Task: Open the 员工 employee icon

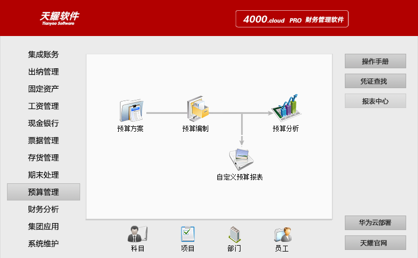Action: coord(282,235)
